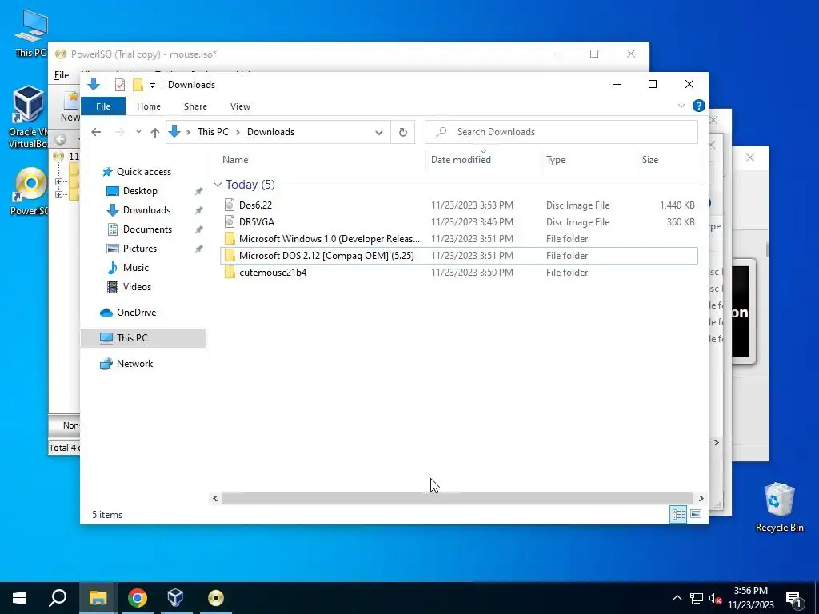The image size is (819, 614).
Task: Switch to large icons view button
Action: 696,514
